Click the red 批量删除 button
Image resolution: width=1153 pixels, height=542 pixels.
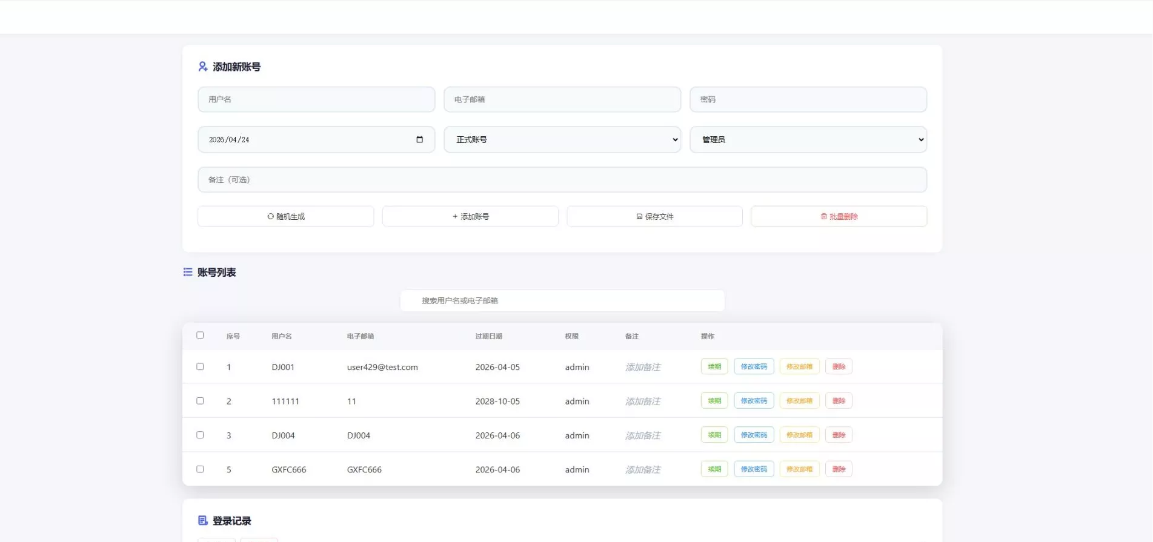point(839,216)
